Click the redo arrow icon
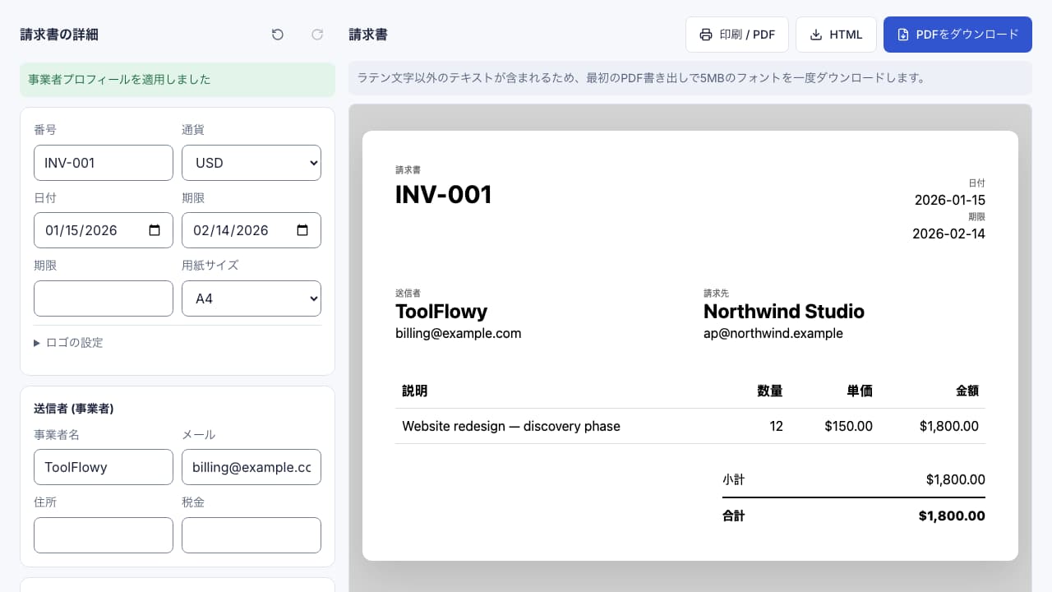The width and height of the screenshot is (1052, 592). tap(317, 35)
